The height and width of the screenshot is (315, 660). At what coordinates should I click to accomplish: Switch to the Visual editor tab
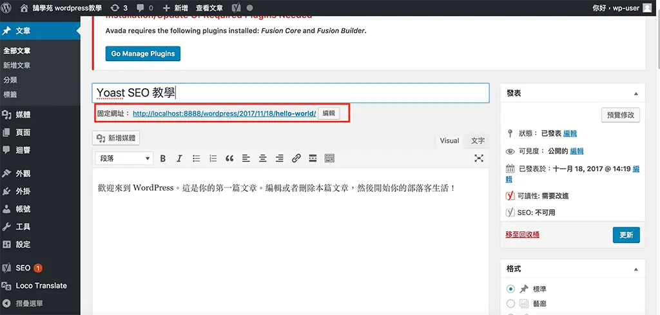[449, 140]
